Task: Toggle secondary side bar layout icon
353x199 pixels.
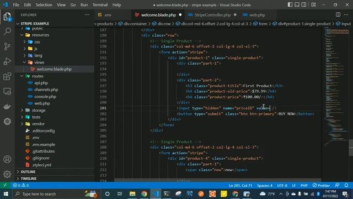Action: pos(304,5)
